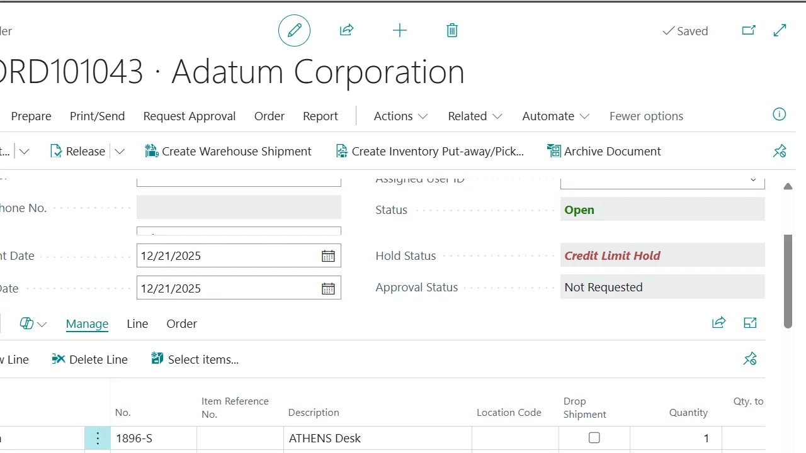Click Create Warehouse Shipment
The width and height of the screenshot is (806, 453).
[x=228, y=152]
